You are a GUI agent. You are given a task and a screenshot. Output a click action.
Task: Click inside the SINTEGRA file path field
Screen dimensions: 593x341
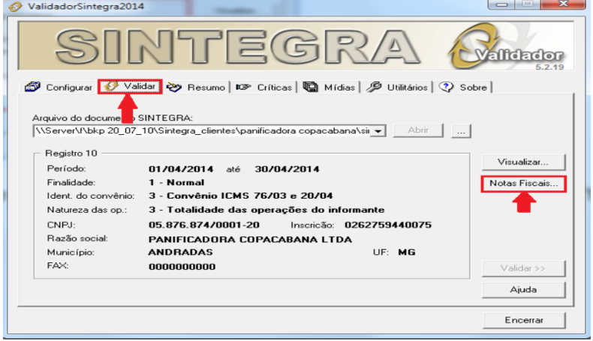click(203, 131)
